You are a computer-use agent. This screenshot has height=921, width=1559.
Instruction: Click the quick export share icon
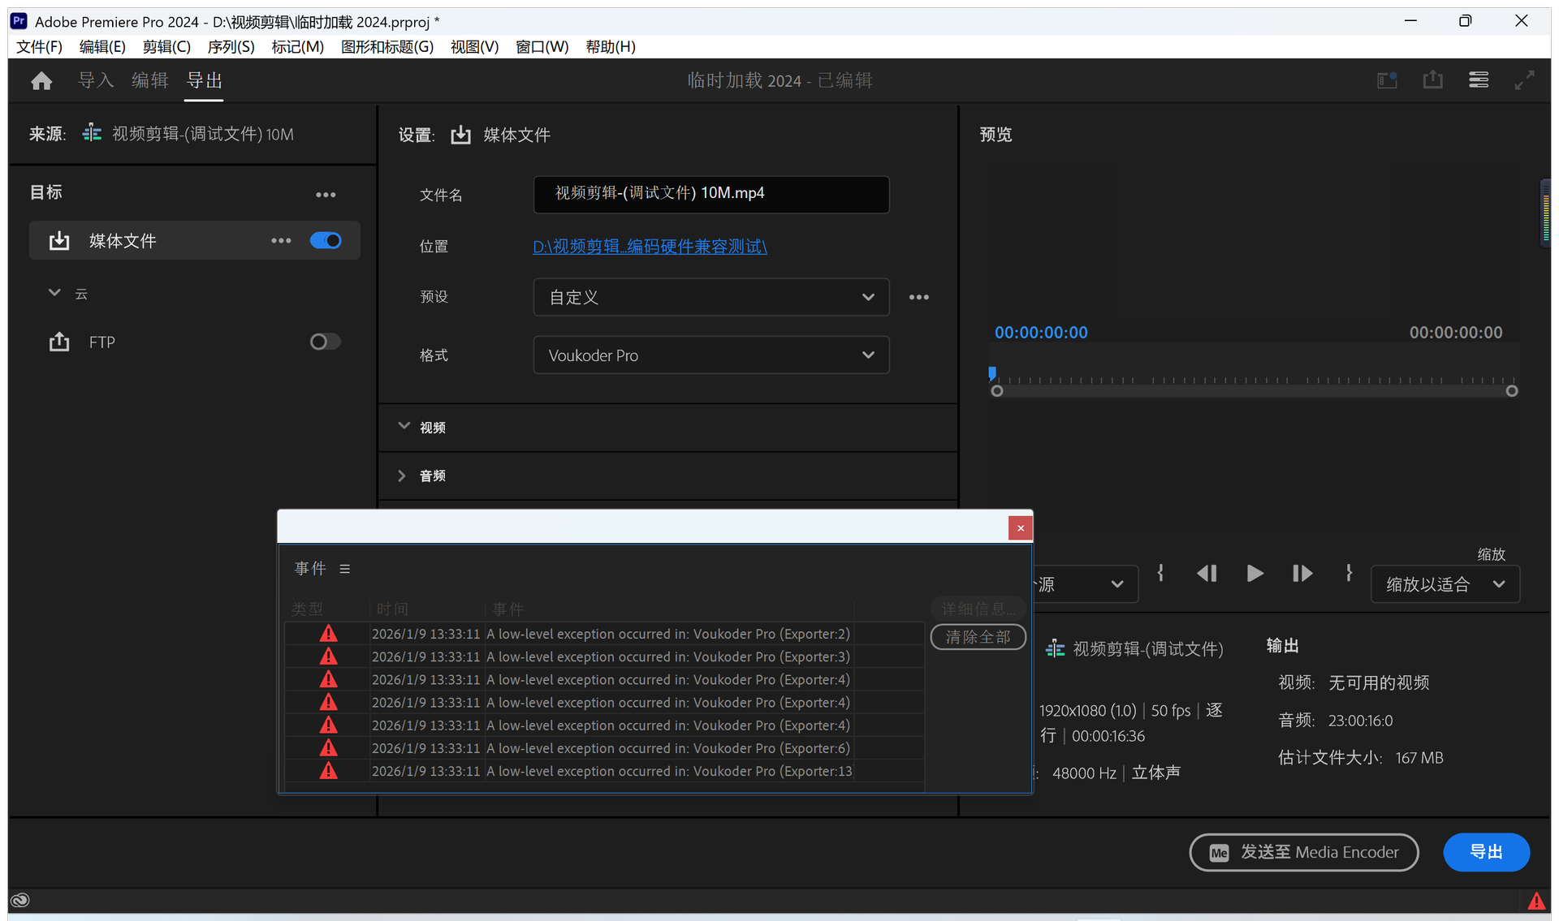tap(1432, 80)
